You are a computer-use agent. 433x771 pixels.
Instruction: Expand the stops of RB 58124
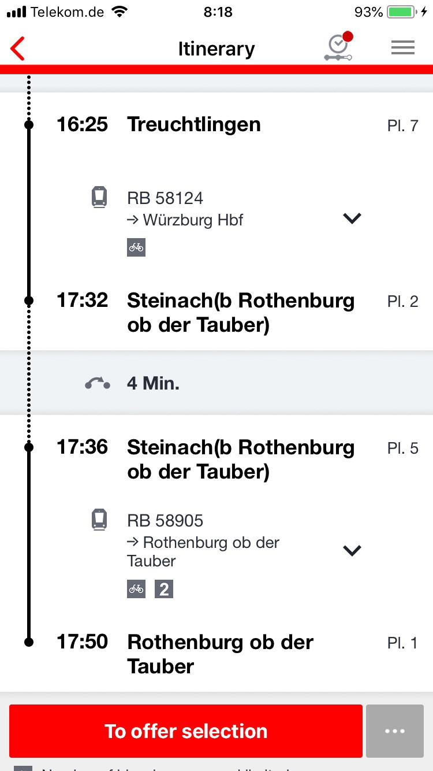point(352,218)
